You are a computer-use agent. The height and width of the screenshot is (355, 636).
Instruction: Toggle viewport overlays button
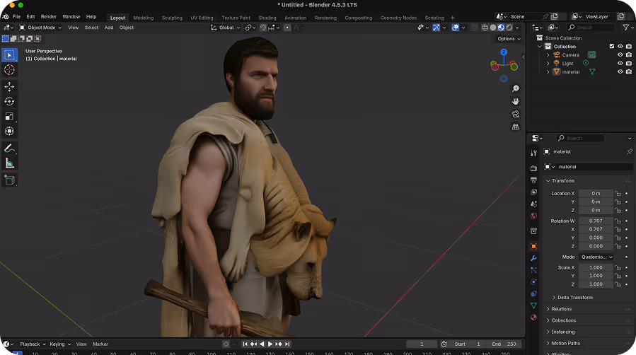coord(456,28)
